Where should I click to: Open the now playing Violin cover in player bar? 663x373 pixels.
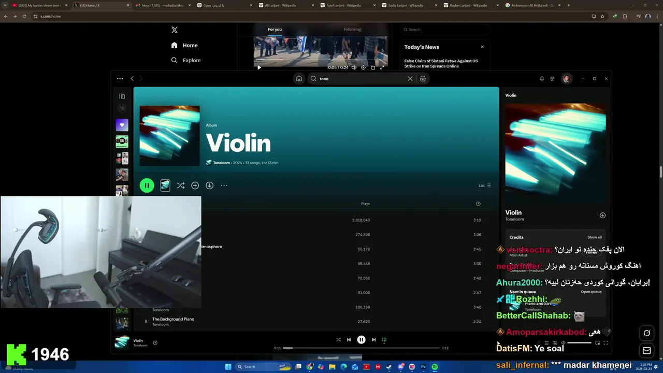[122, 342]
